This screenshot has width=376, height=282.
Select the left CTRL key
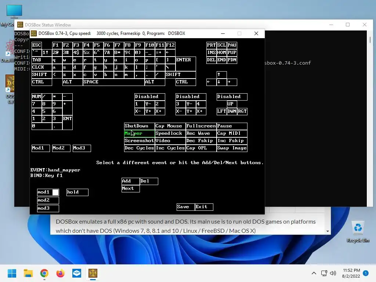42,82
